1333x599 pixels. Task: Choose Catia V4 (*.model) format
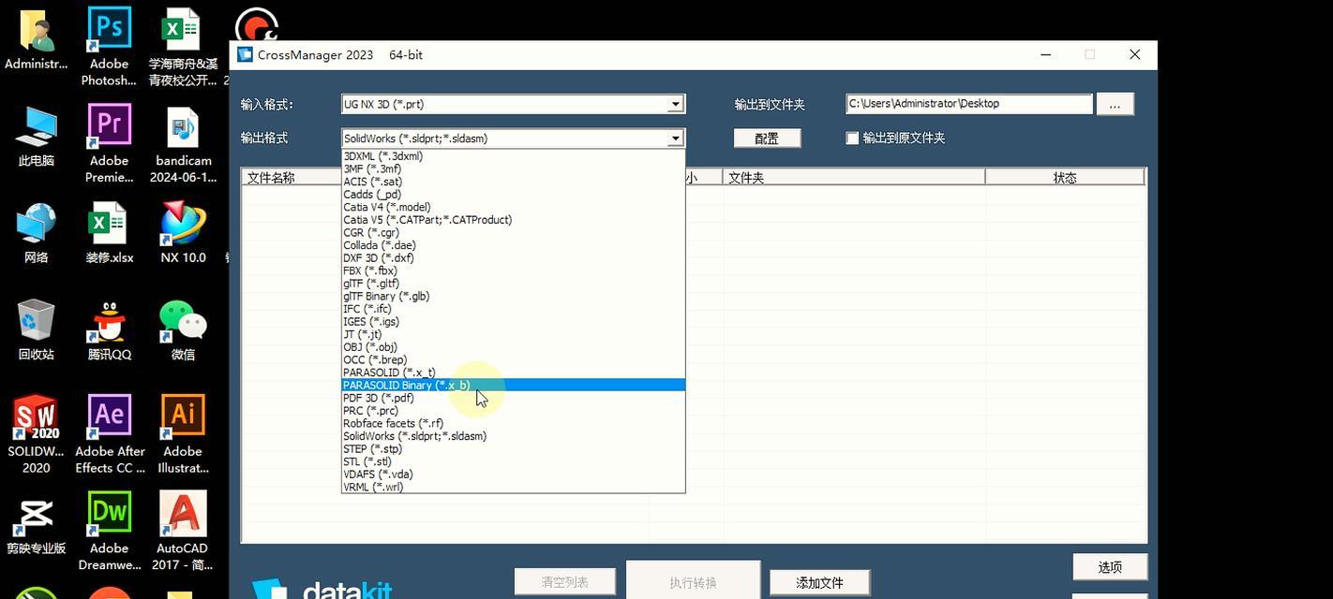pos(513,207)
